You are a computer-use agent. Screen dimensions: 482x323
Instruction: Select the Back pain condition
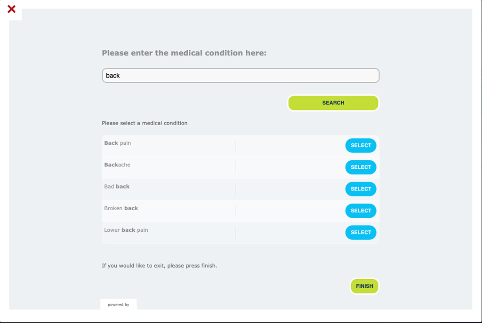point(361,146)
